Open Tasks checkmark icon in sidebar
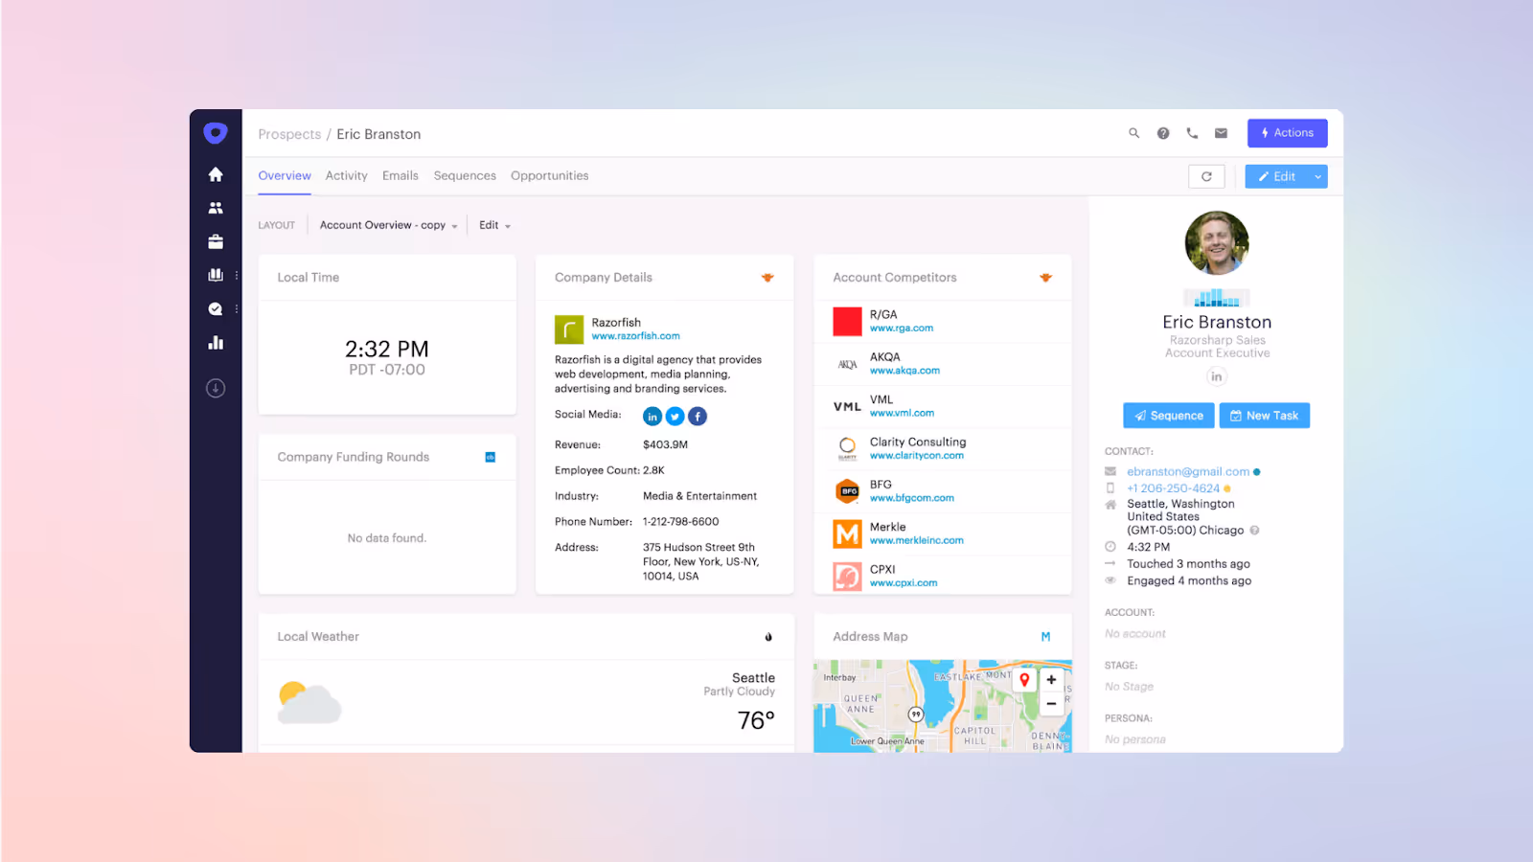This screenshot has height=862, width=1533. [x=216, y=308]
